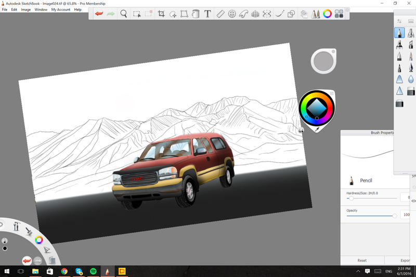This screenshot has width=416, height=277.
Task: Click the Deselect tool icon
Action: point(149,14)
